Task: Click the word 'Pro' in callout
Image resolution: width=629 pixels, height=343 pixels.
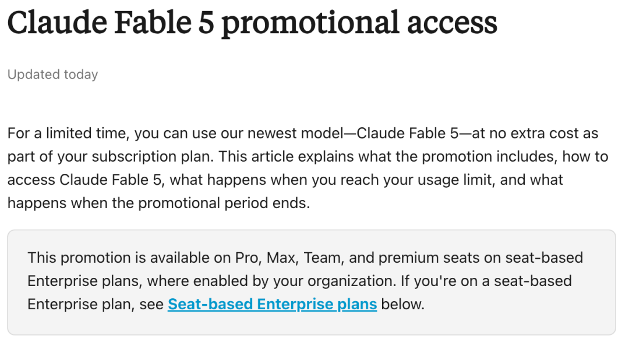Action: click(x=246, y=258)
